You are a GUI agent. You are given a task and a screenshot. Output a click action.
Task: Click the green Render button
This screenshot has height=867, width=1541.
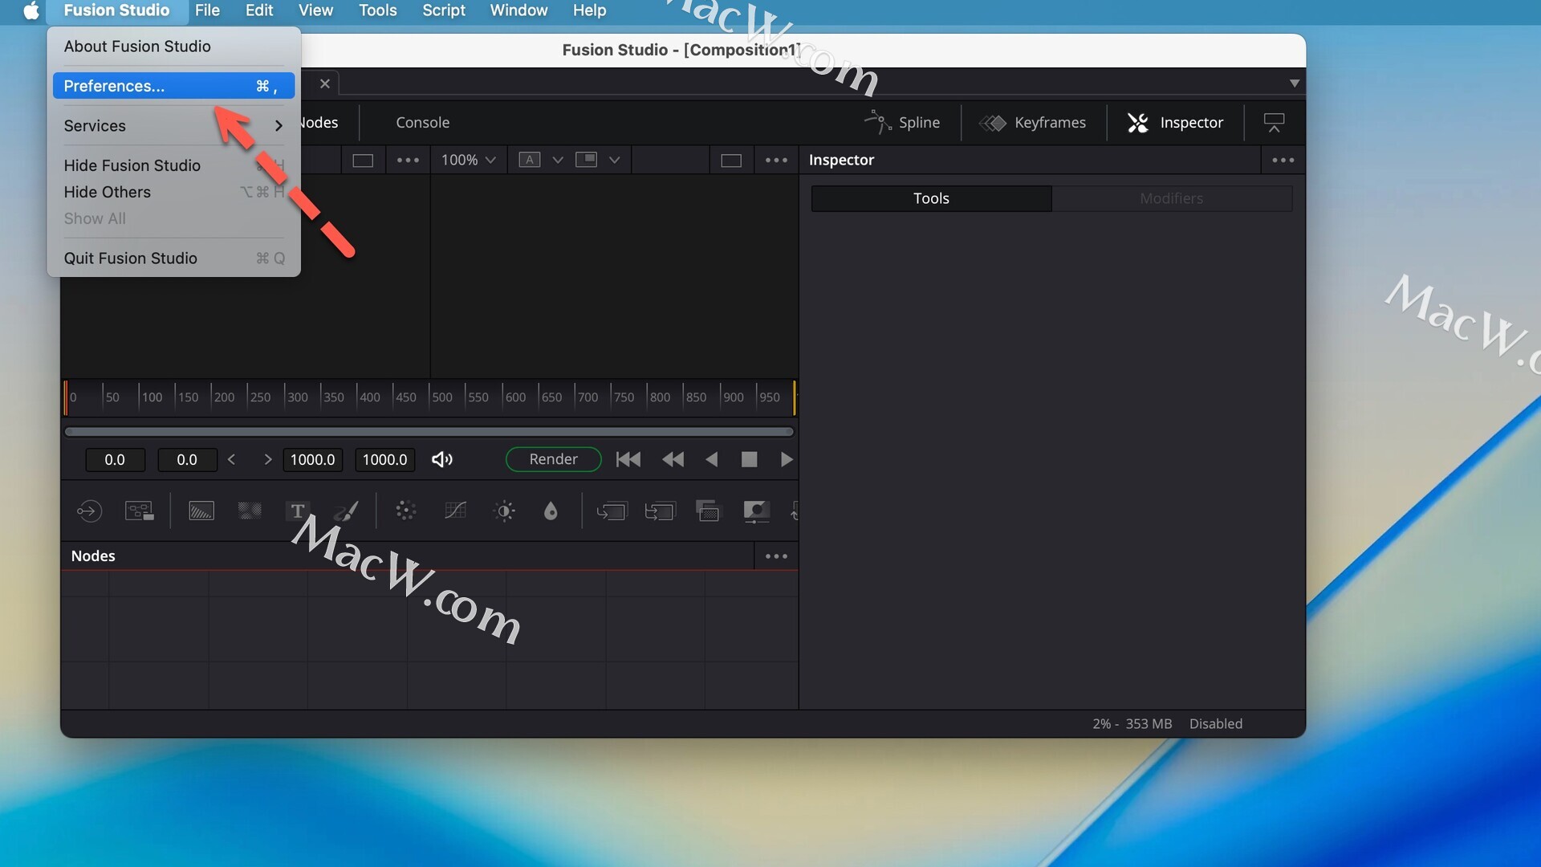point(554,459)
